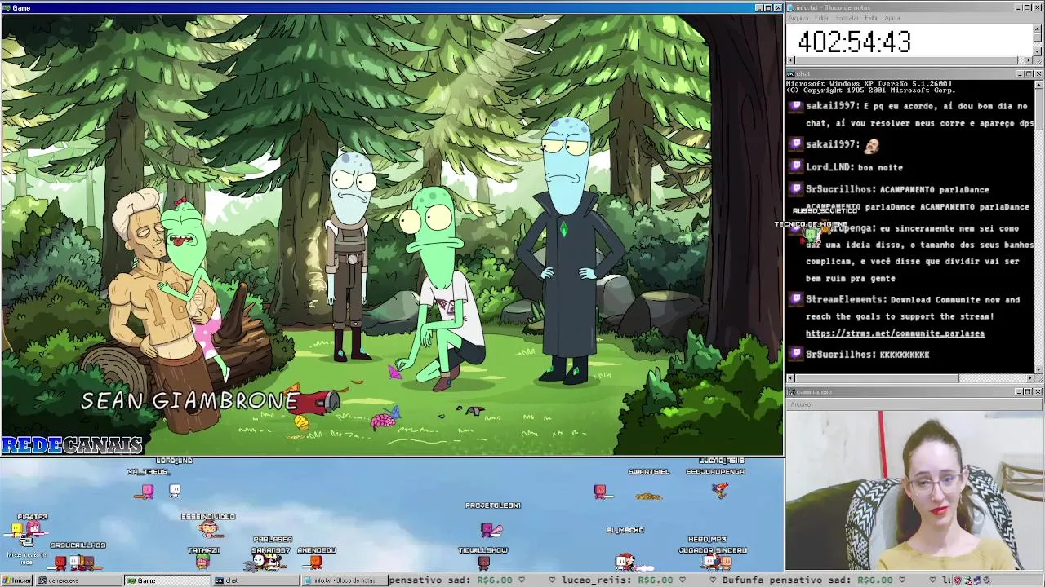Activate info.txt Bloco de notas taskbar button
This screenshot has height=587, width=1045.
(343, 580)
